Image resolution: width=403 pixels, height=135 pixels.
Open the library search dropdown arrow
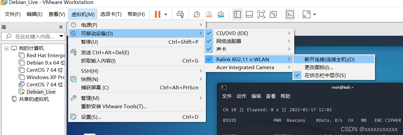pyautogui.click(x=61, y=36)
